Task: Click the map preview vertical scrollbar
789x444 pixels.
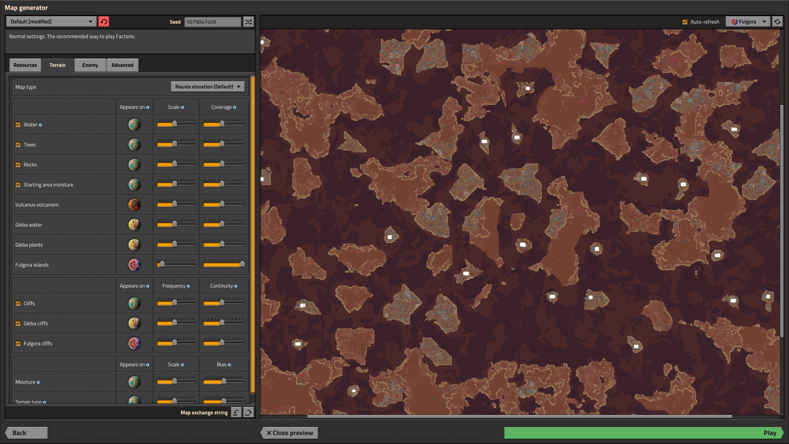Action: 782,221
